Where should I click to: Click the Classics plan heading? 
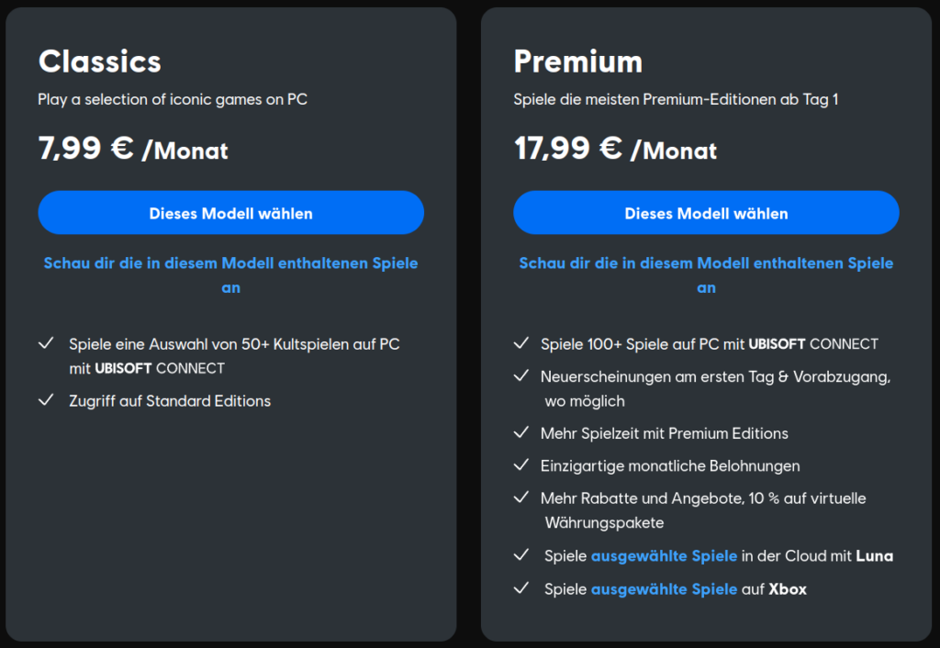pyautogui.click(x=100, y=61)
